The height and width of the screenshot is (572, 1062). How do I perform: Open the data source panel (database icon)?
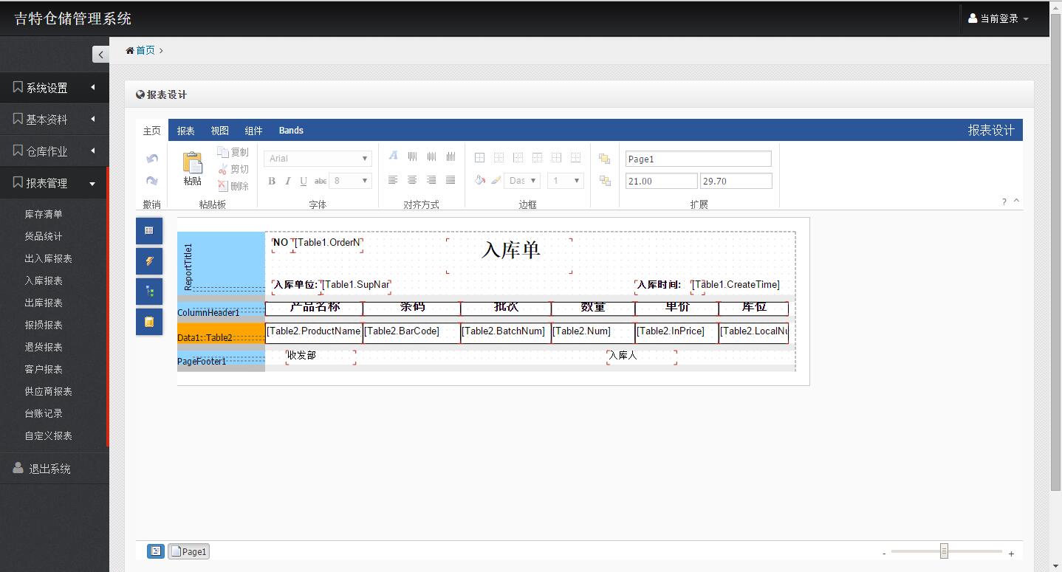(149, 322)
